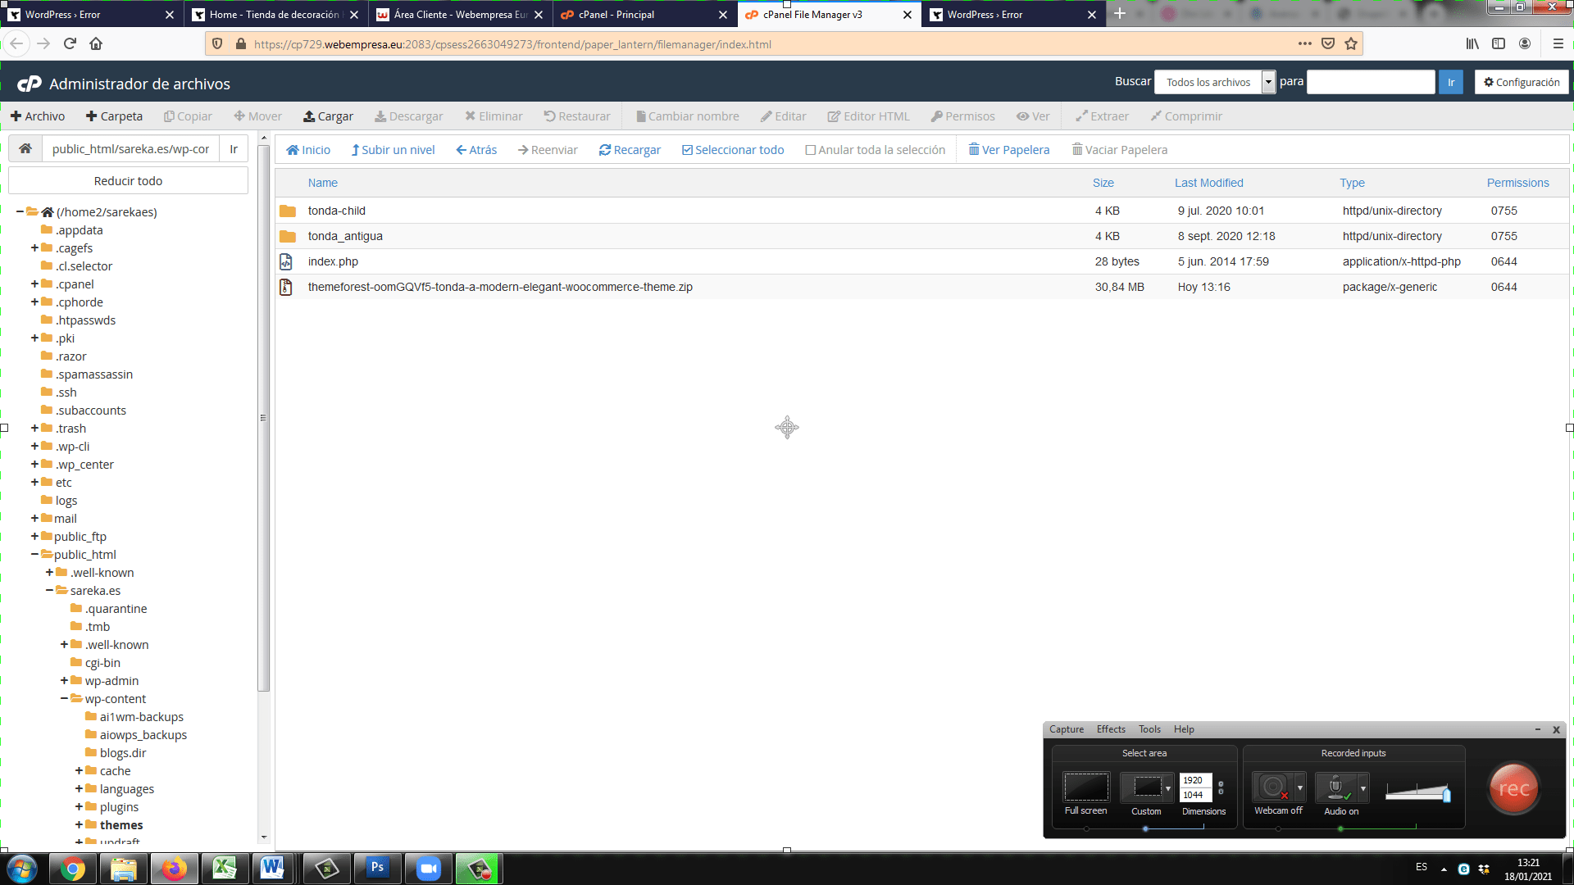Image resolution: width=1574 pixels, height=885 pixels.
Task: Click the index.php file icon
Action: pyautogui.click(x=286, y=261)
